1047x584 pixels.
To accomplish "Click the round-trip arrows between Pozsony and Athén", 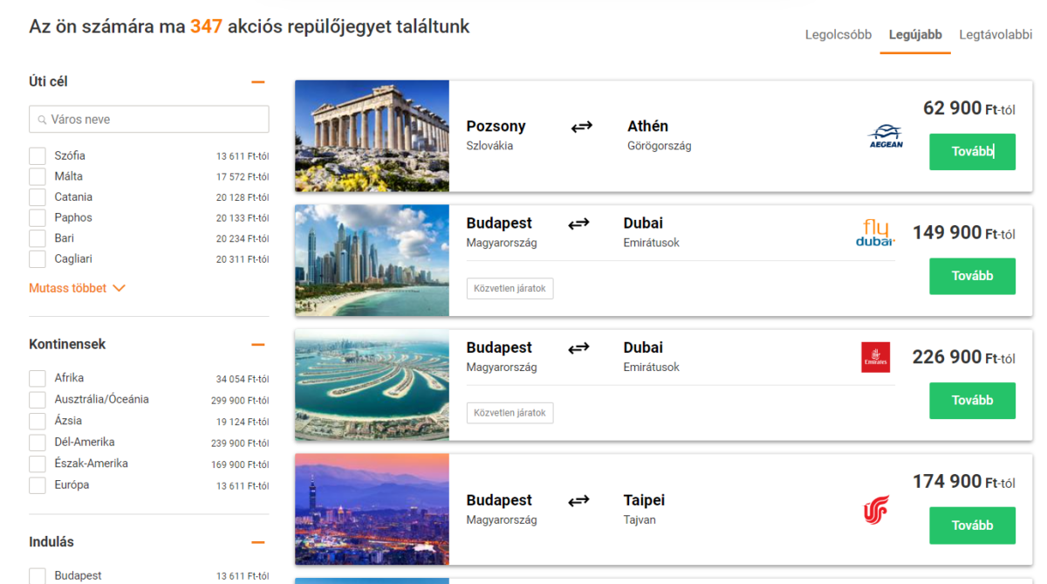I will [582, 127].
